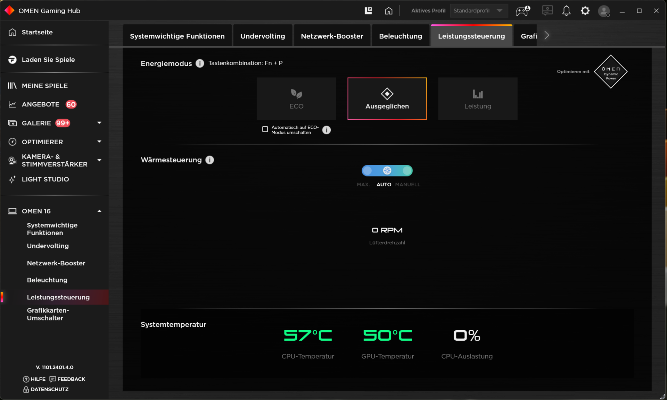Open settings using the gear icon
667x400 pixels.
click(585, 11)
